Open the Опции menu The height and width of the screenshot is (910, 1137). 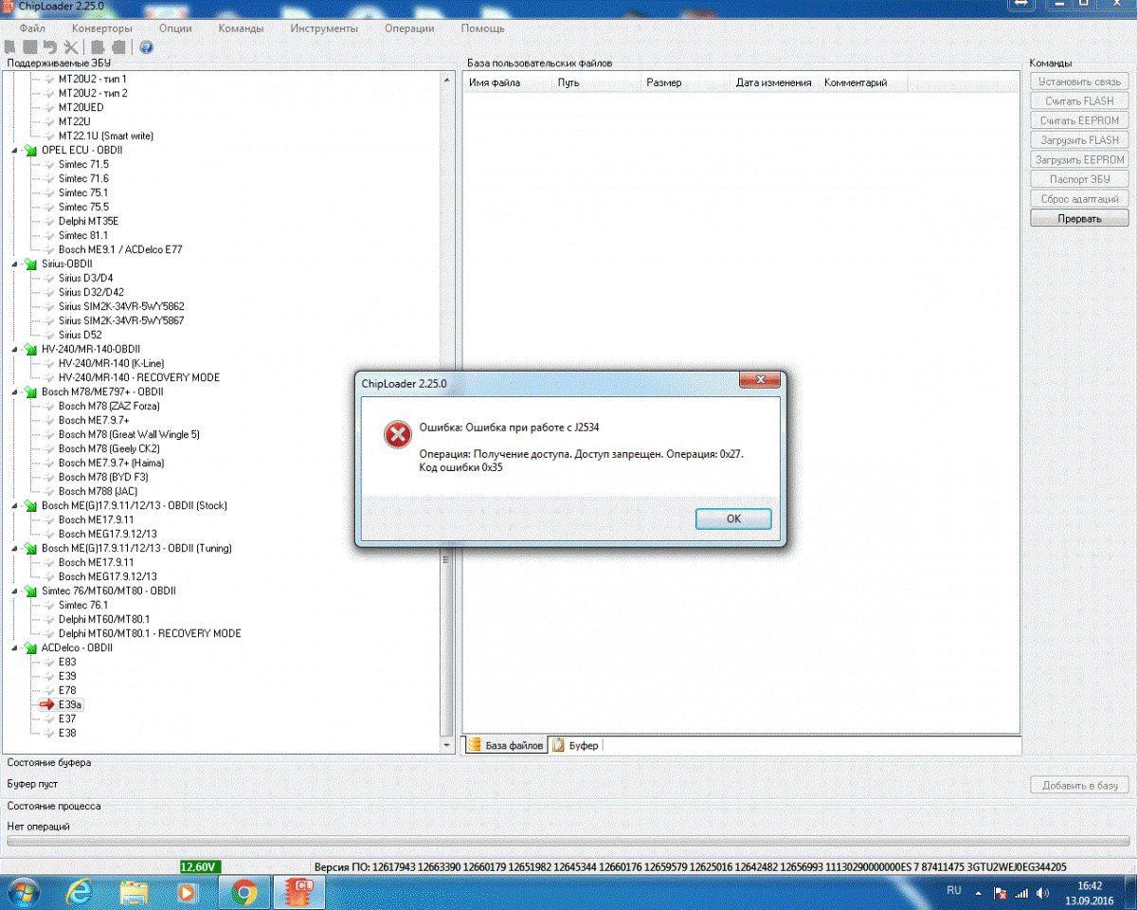(x=175, y=28)
